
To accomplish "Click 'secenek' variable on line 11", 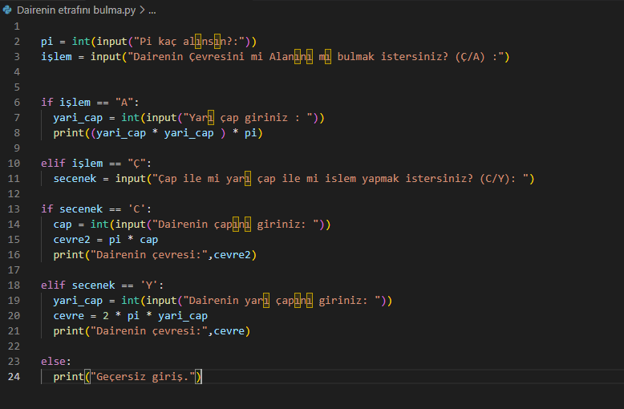I will (x=75, y=178).
